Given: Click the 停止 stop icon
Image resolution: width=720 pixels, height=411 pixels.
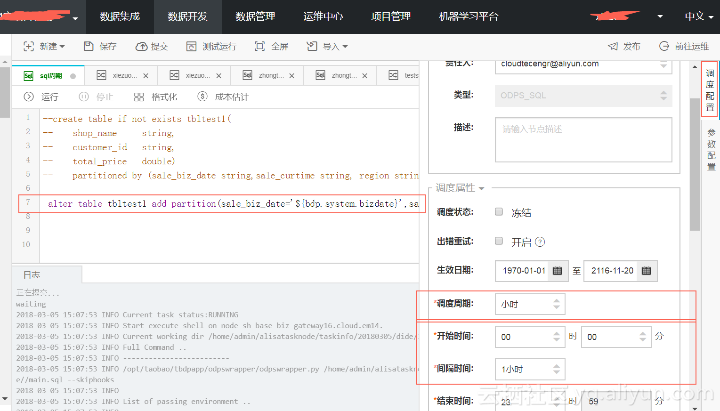Looking at the screenshot, I should pos(84,97).
